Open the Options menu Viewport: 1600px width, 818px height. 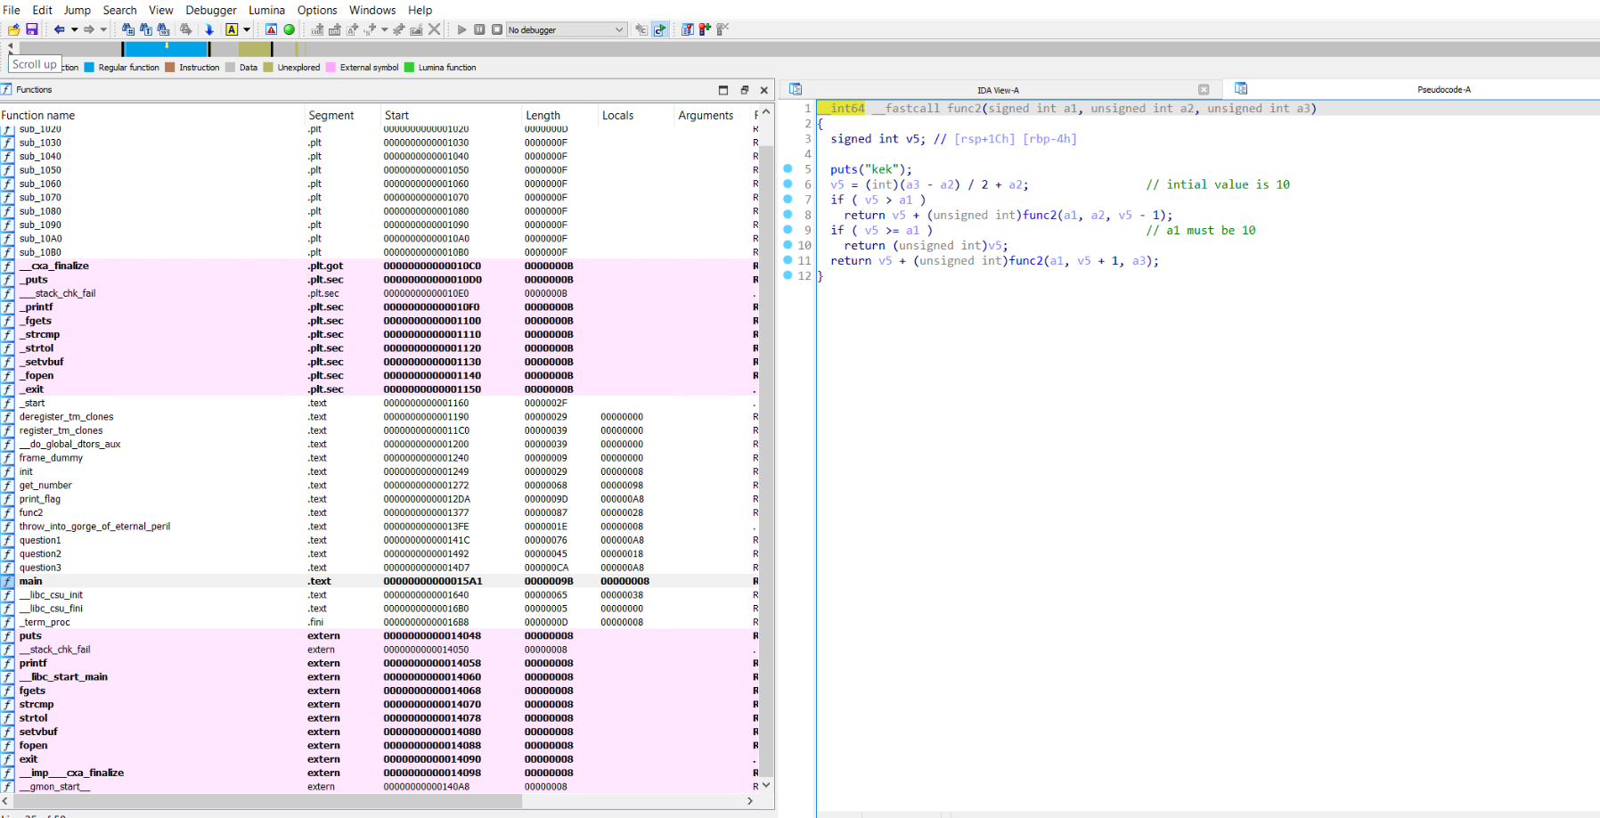pyautogui.click(x=317, y=10)
